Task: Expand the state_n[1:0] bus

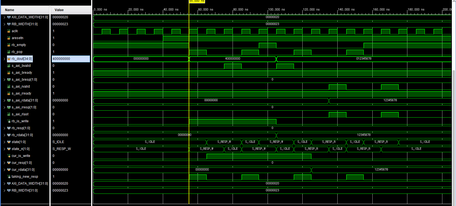Action: pyautogui.click(x=4, y=149)
